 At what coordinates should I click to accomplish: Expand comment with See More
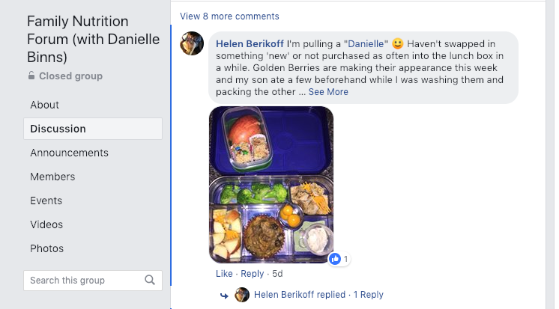click(328, 92)
